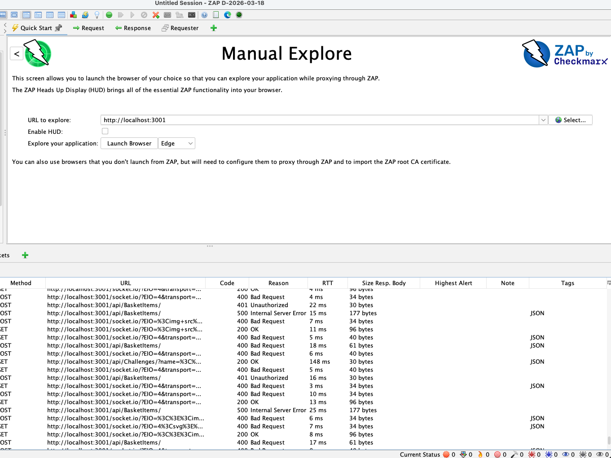Open Options using the sliders toolbar icon
The height and width of the screenshot is (458, 611).
pos(168,14)
